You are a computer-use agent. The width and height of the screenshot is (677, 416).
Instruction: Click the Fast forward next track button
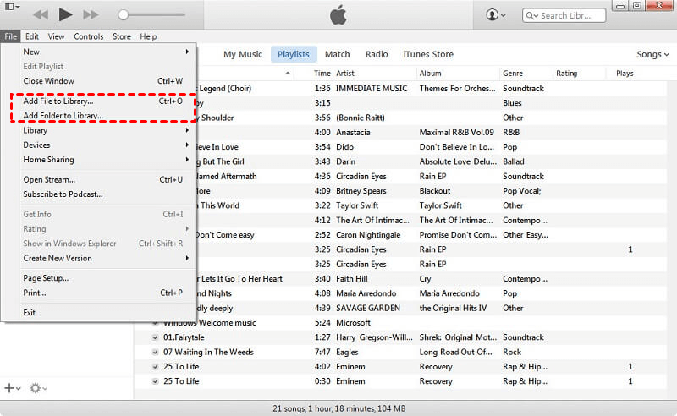pyautogui.click(x=91, y=14)
